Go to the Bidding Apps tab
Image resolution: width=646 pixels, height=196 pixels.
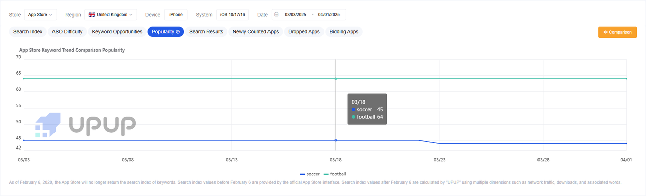tap(344, 32)
